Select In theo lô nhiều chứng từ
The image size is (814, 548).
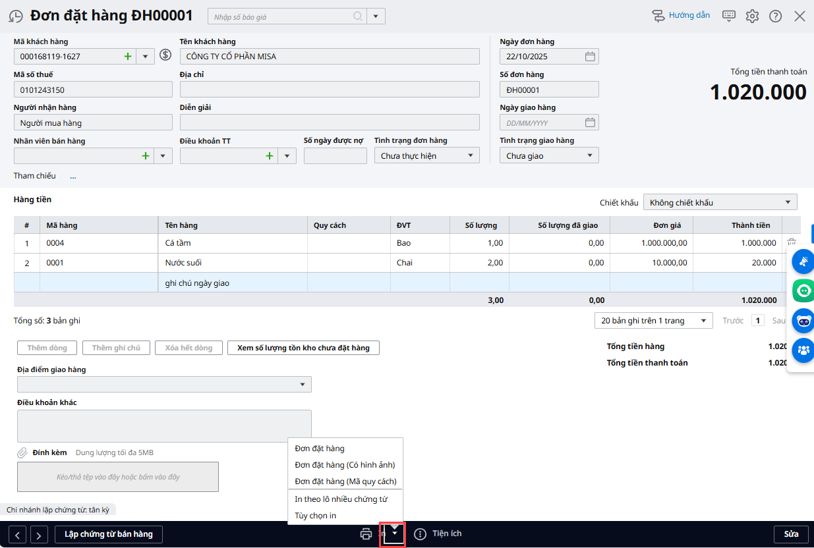click(x=341, y=499)
